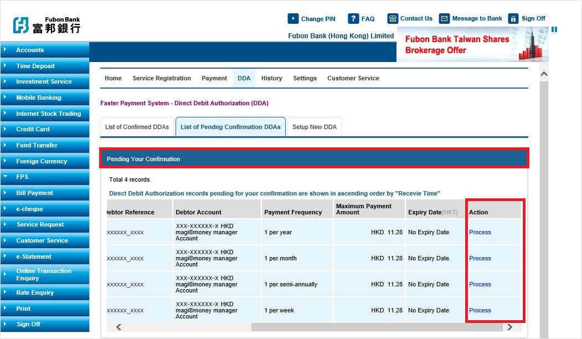Open Print in the sidebar

tap(44, 308)
